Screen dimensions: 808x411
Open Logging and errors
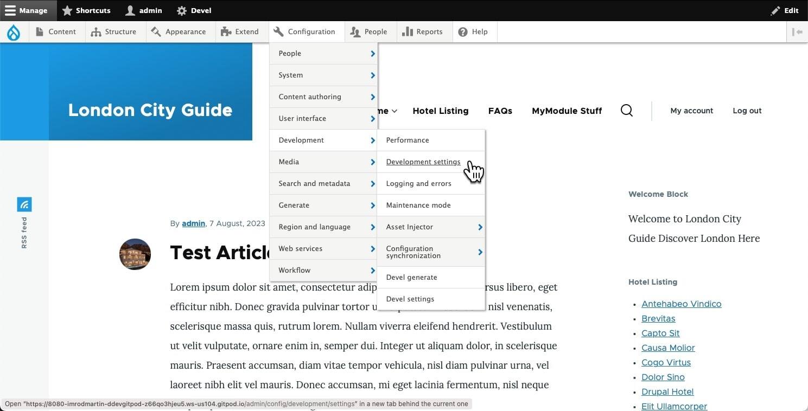[x=431, y=184]
